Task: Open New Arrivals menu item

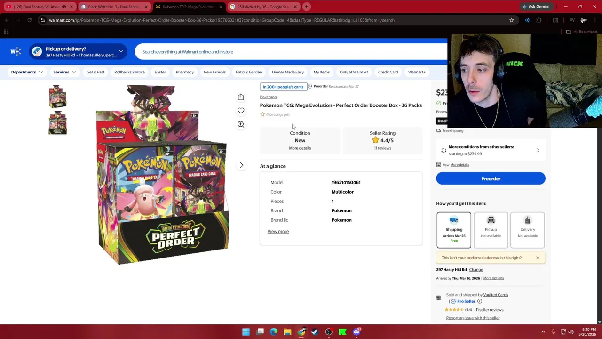Action: coord(214,72)
